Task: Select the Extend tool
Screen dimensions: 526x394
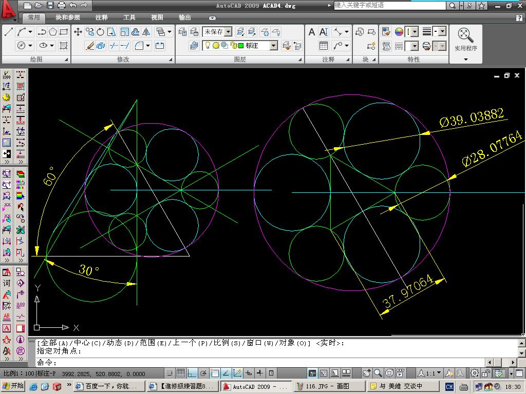Action: [125, 45]
